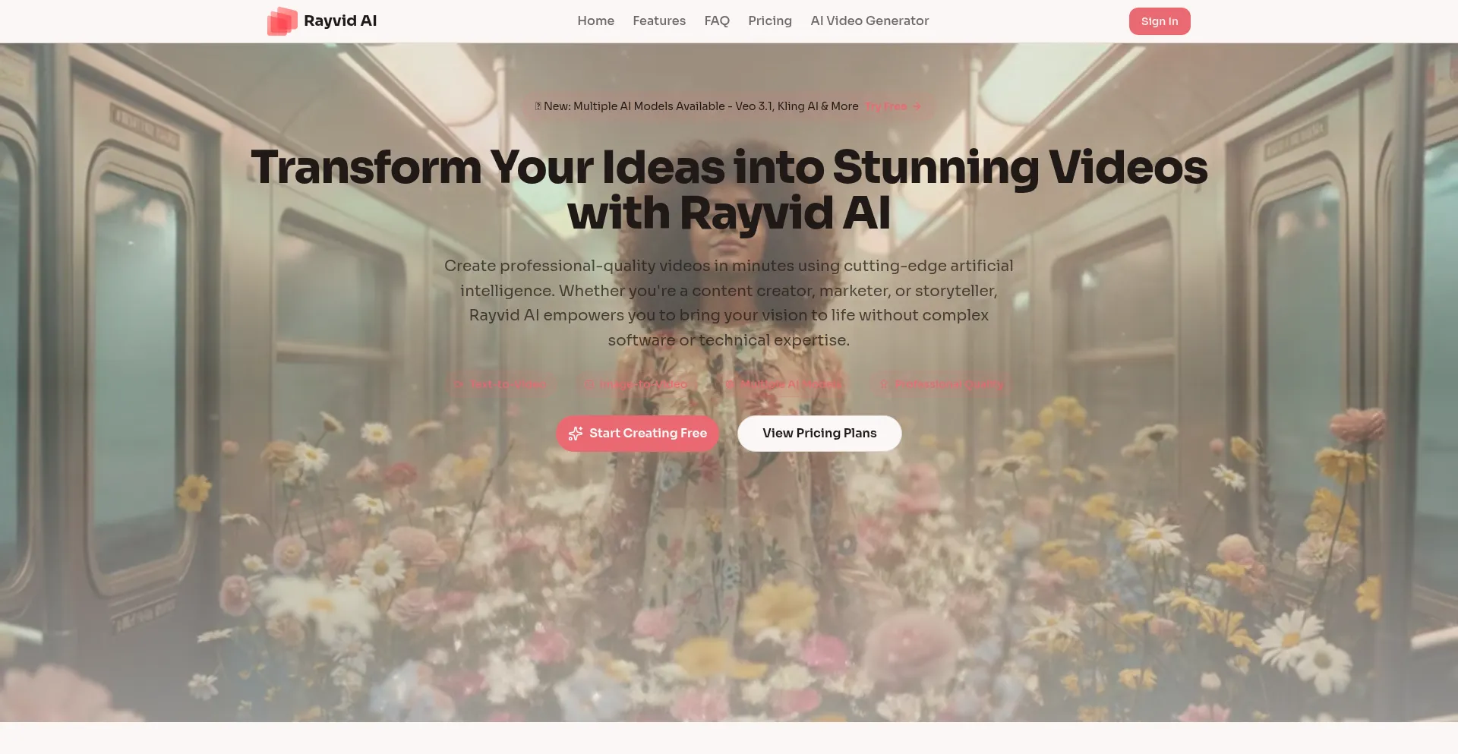Image resolution: width=1458 pixels, height=754 pixels.
Task: Open View Pricing Plans
Action: pyautogui.click(x=819, y=434)
